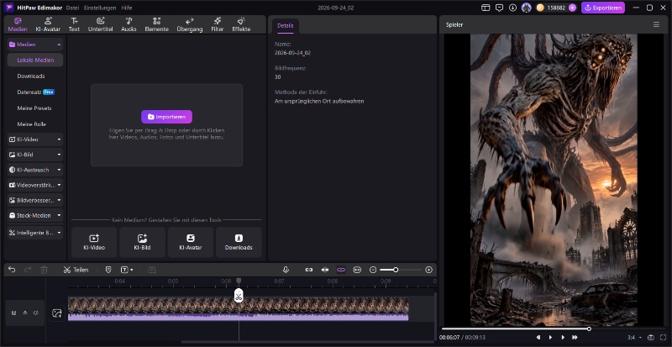The width and height of the screenshot is (672, 347).
Task: Undo the last timeline action
Action: (x=12, y=270)
